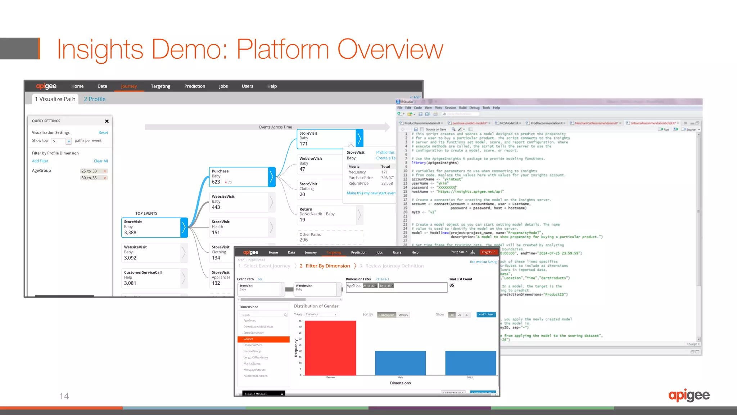The height and width of the screenshot is (415, 737).
Task: Remove the 30_to_35 AgeGroup filter in Journey
Action: click(x=105, y=178)
